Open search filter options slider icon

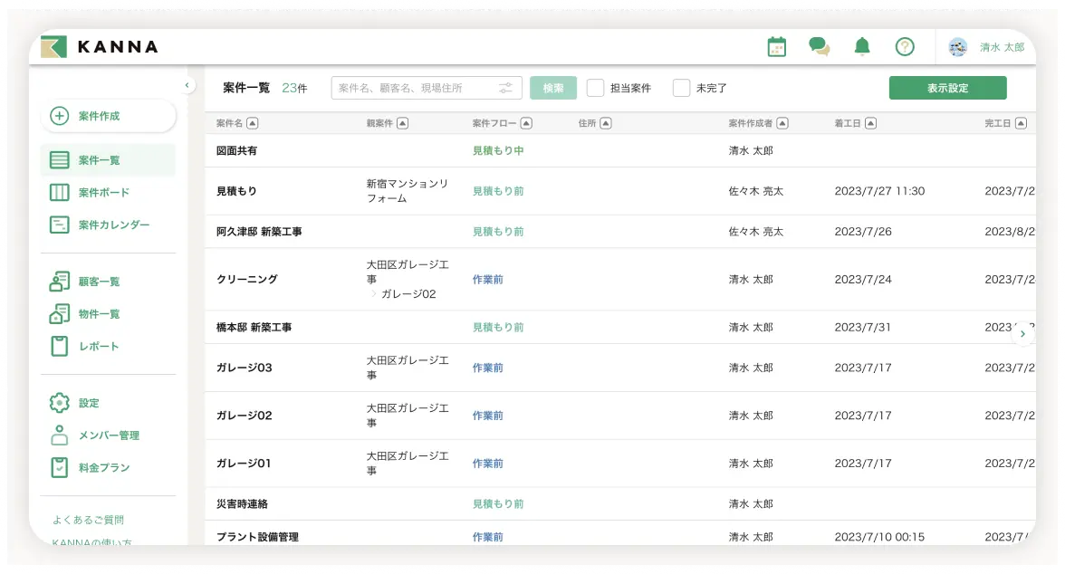pos(505,89)
